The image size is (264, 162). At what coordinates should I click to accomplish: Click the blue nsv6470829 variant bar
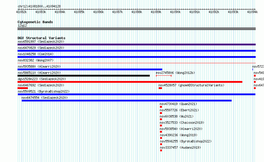click(x=136, y=51)
